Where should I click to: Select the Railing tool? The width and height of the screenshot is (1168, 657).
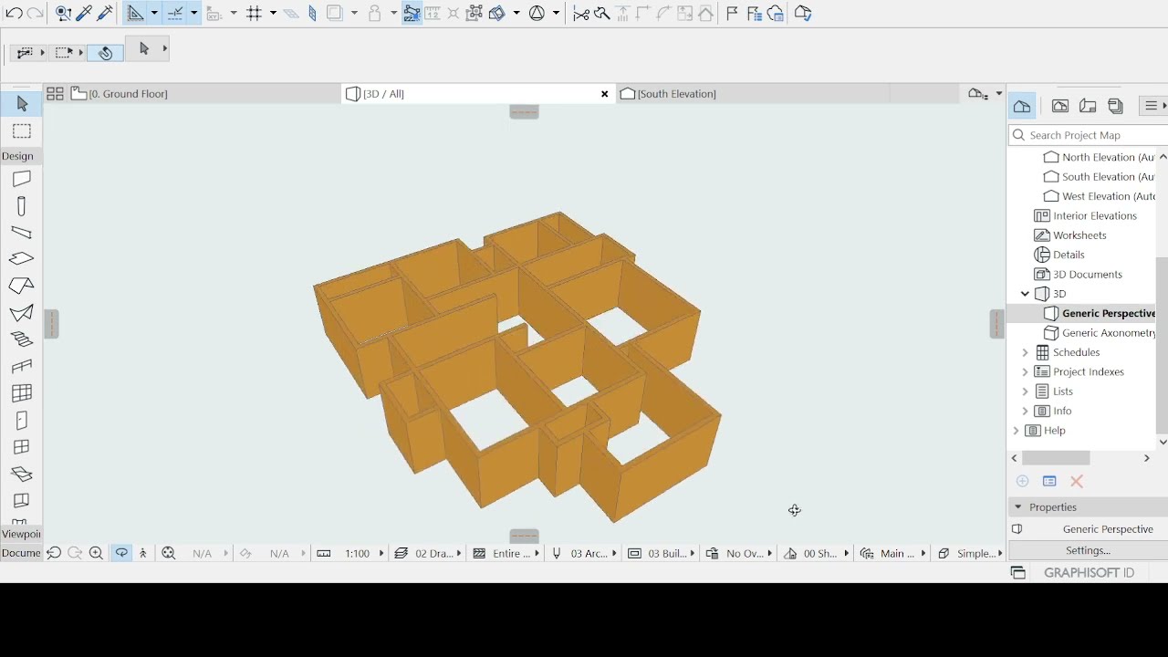22,367
